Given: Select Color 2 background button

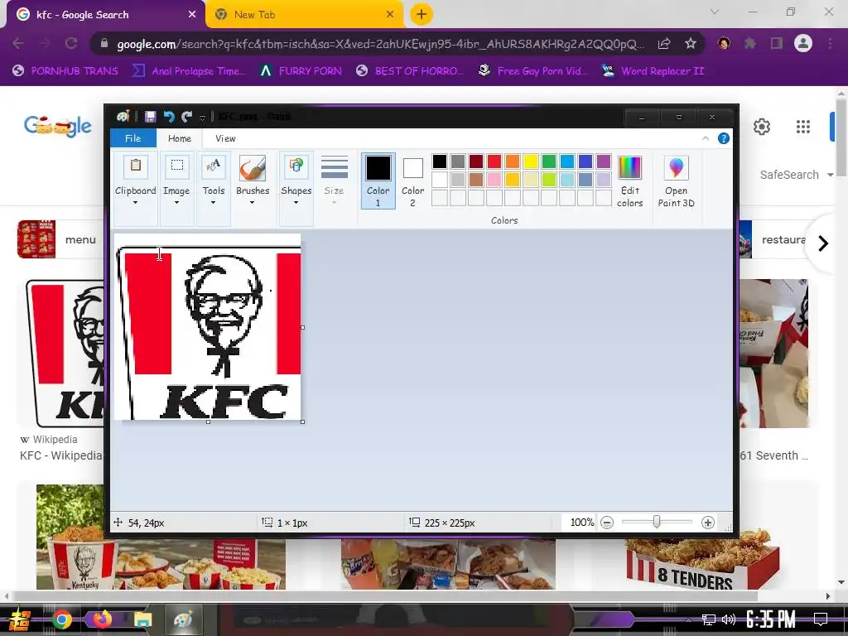Looking at the screenshot, I should pos(412,181).
